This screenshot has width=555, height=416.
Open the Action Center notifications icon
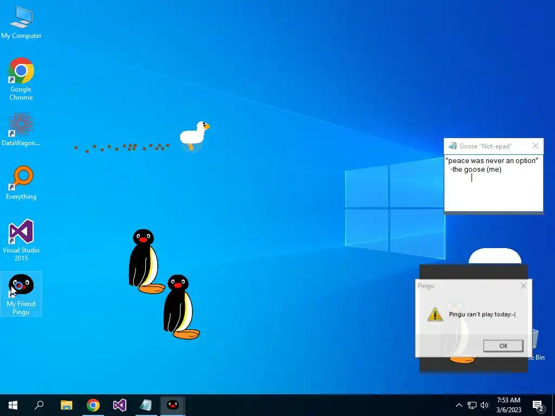tap(538, 406)
